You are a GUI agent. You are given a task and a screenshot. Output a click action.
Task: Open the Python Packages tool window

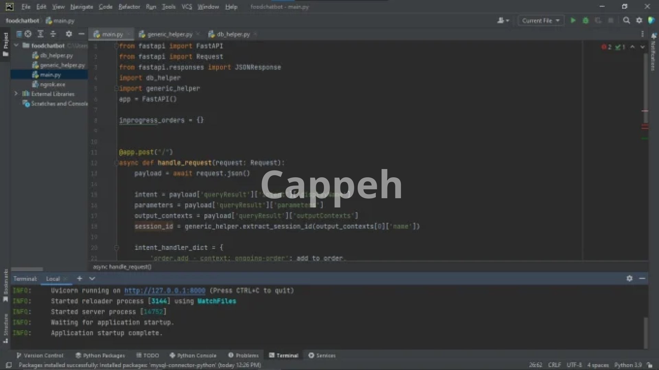[100, 355]
